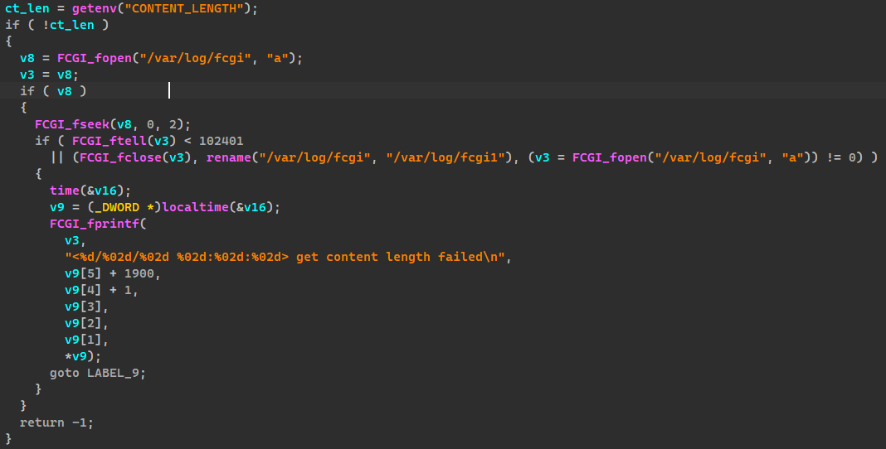Click the *v9 dereference argument
The height and width of the screenshot is (449, 886).
(77, 356)
